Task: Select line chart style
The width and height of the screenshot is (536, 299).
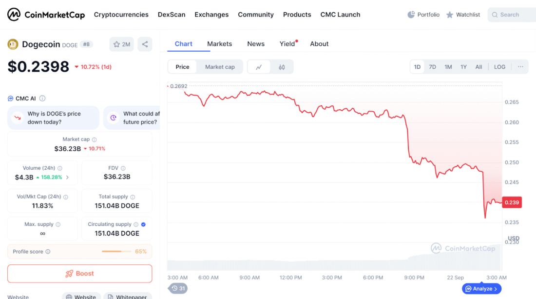Action: point(259,67)
